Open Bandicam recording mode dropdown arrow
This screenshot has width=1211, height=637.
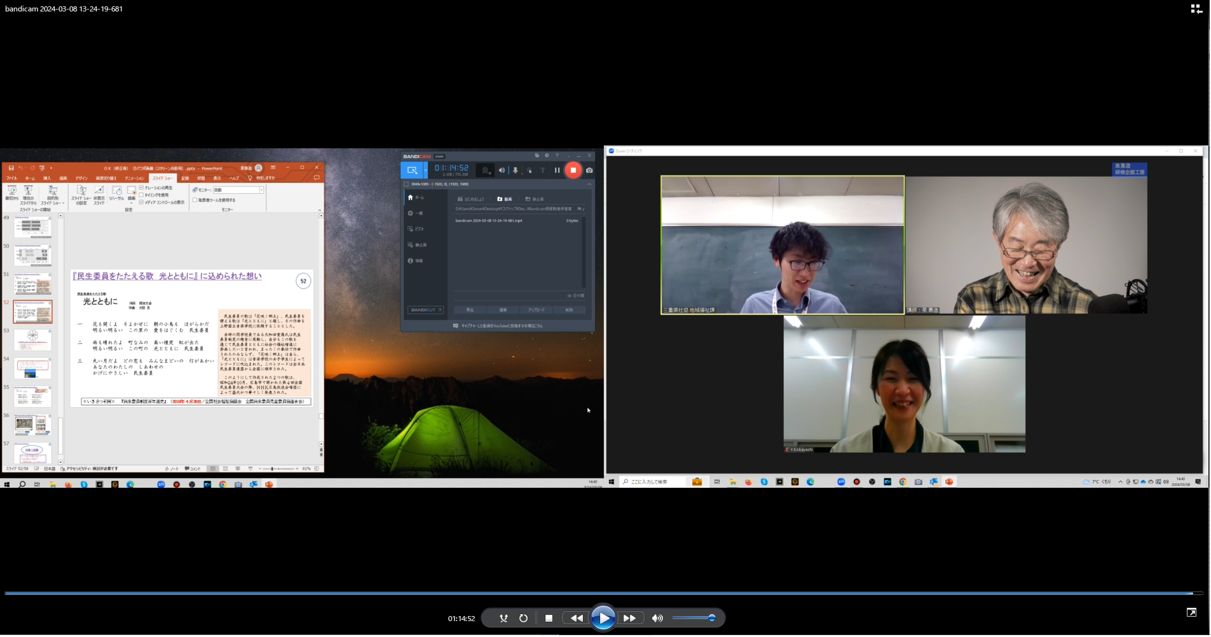(425, 170)
